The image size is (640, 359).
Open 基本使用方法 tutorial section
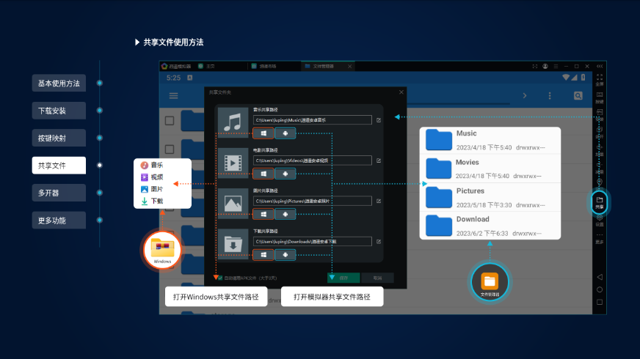point(59,83)
